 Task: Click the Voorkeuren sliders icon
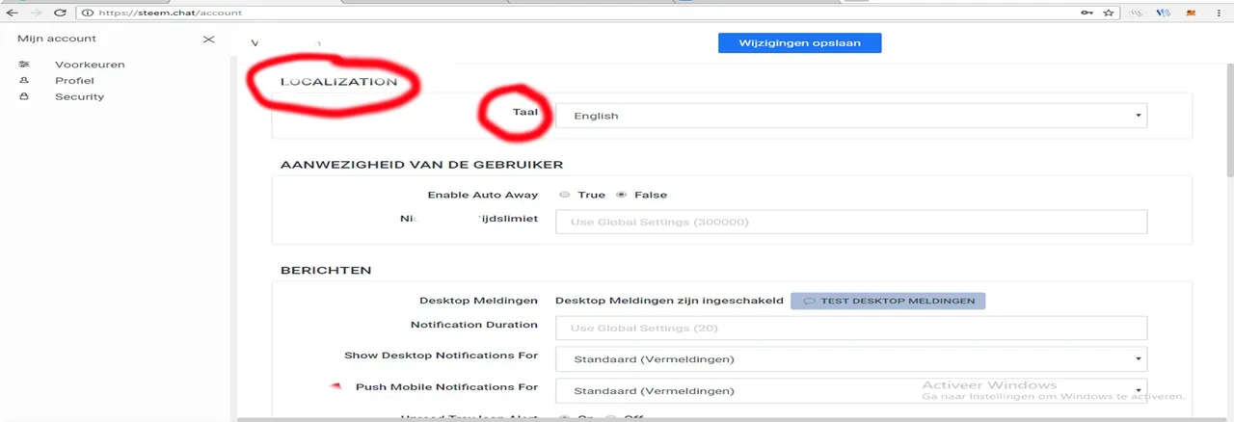[24, 65]
